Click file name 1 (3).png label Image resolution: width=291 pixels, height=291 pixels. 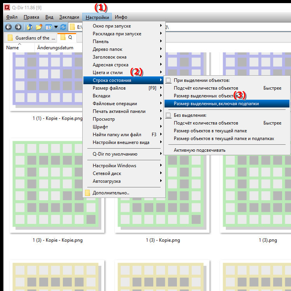268,240
